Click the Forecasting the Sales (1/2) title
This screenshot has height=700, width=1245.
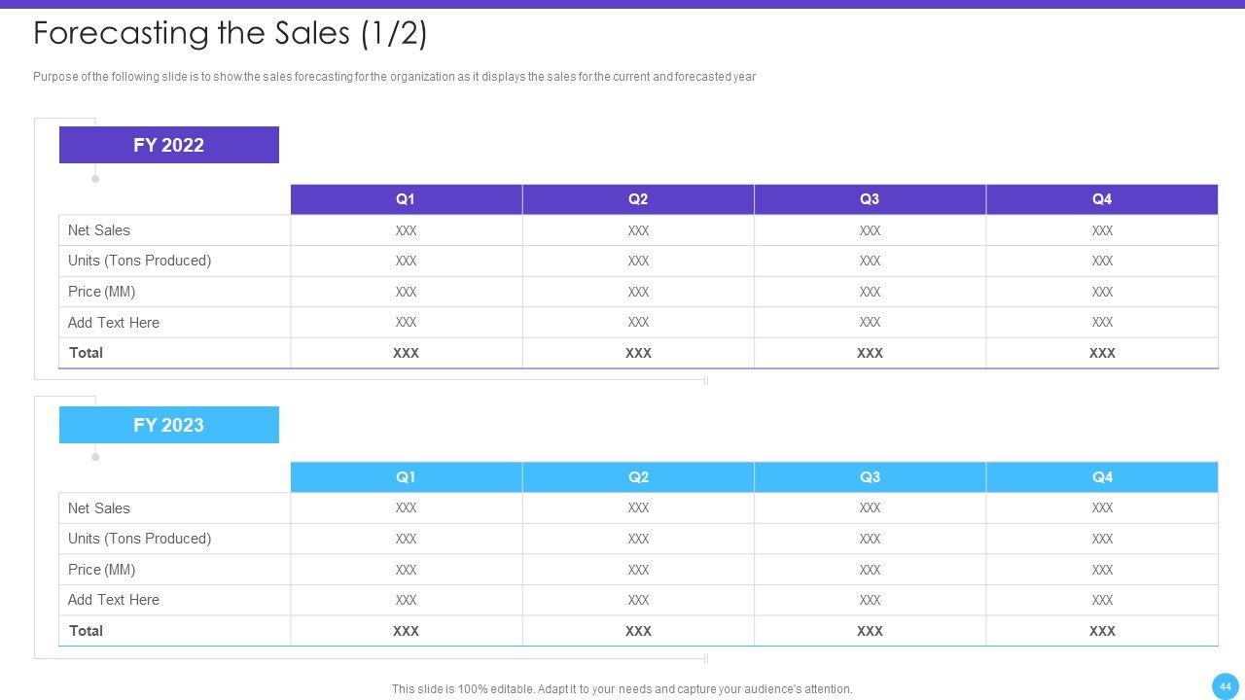[231, 33]
